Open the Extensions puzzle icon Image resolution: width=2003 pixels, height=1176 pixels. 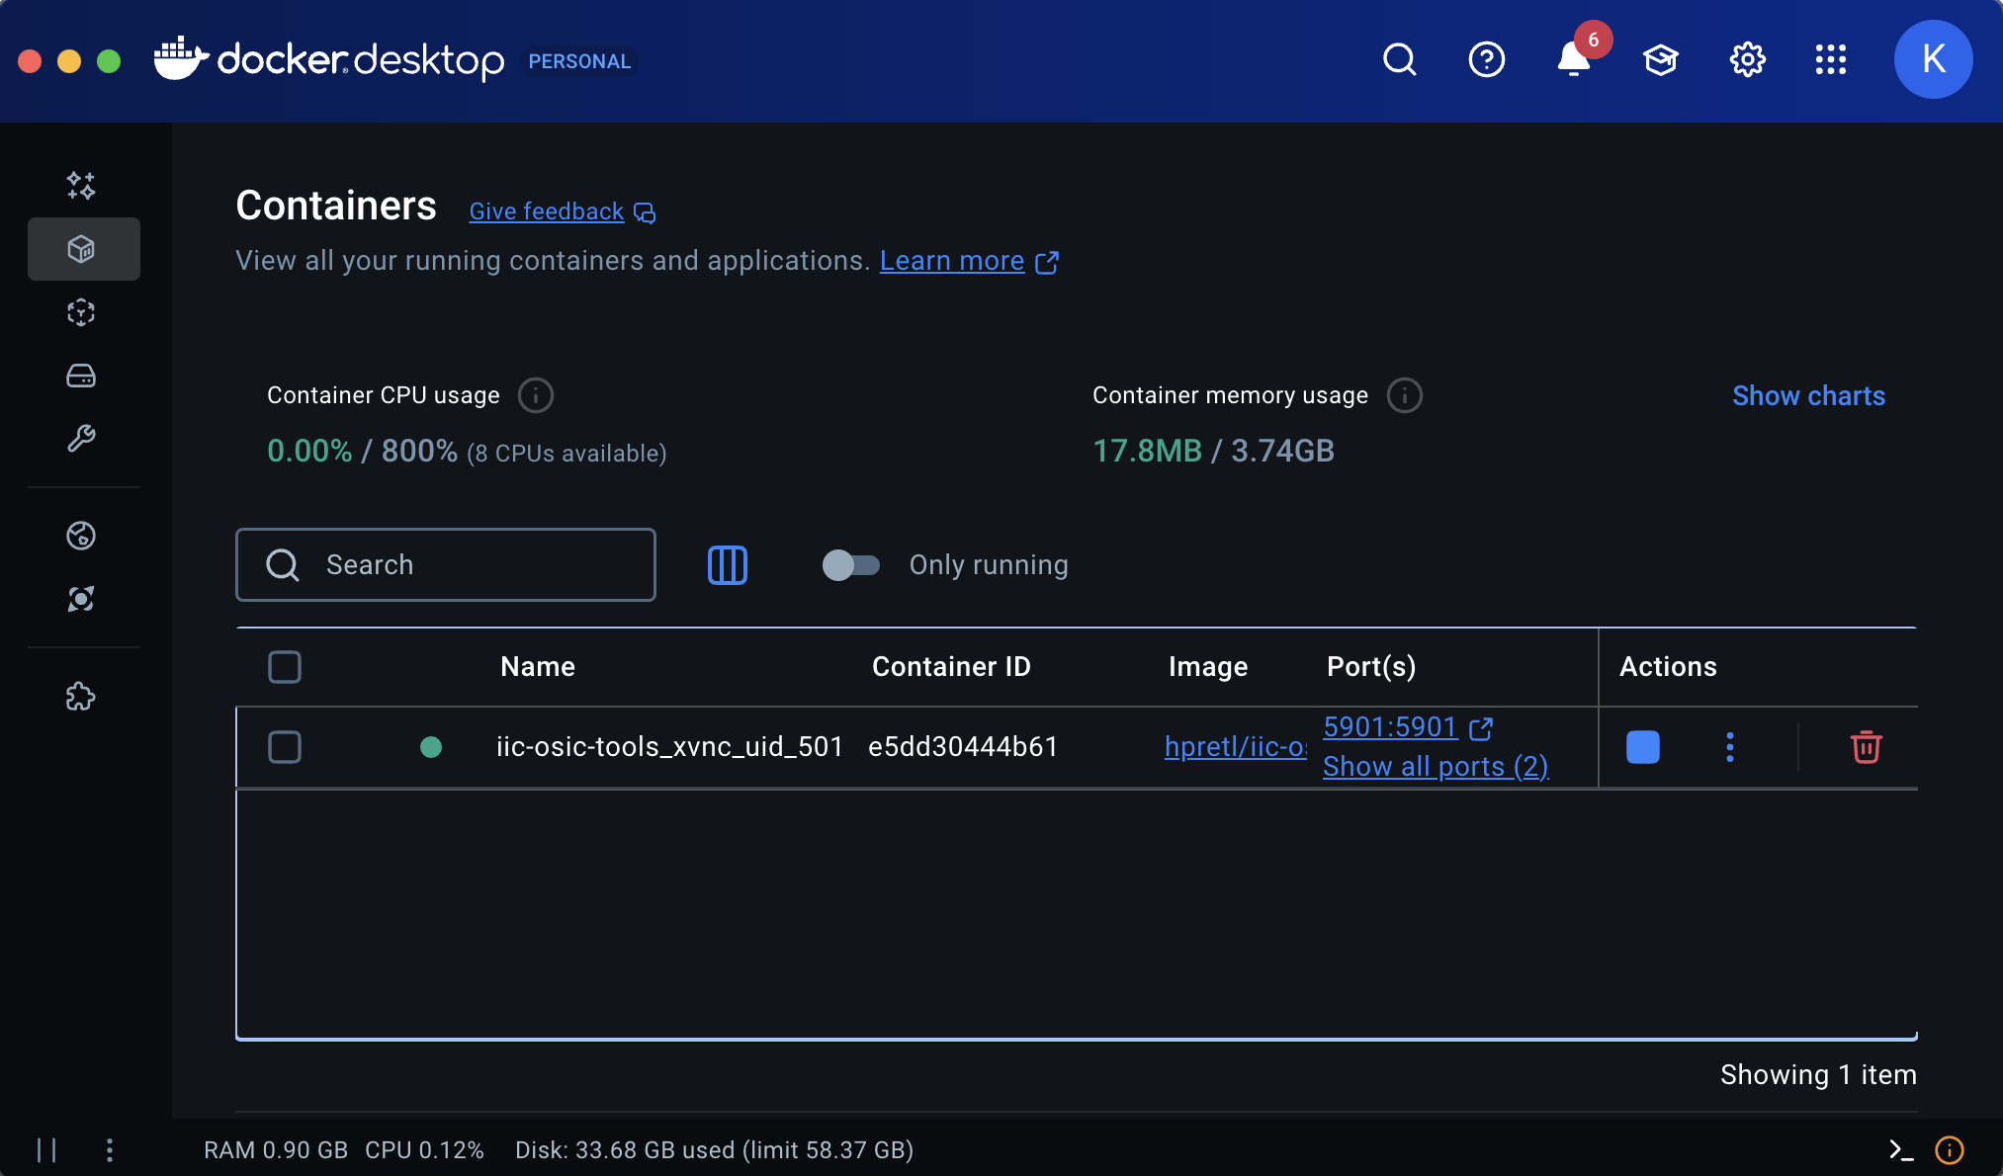(x=81, y=697)
